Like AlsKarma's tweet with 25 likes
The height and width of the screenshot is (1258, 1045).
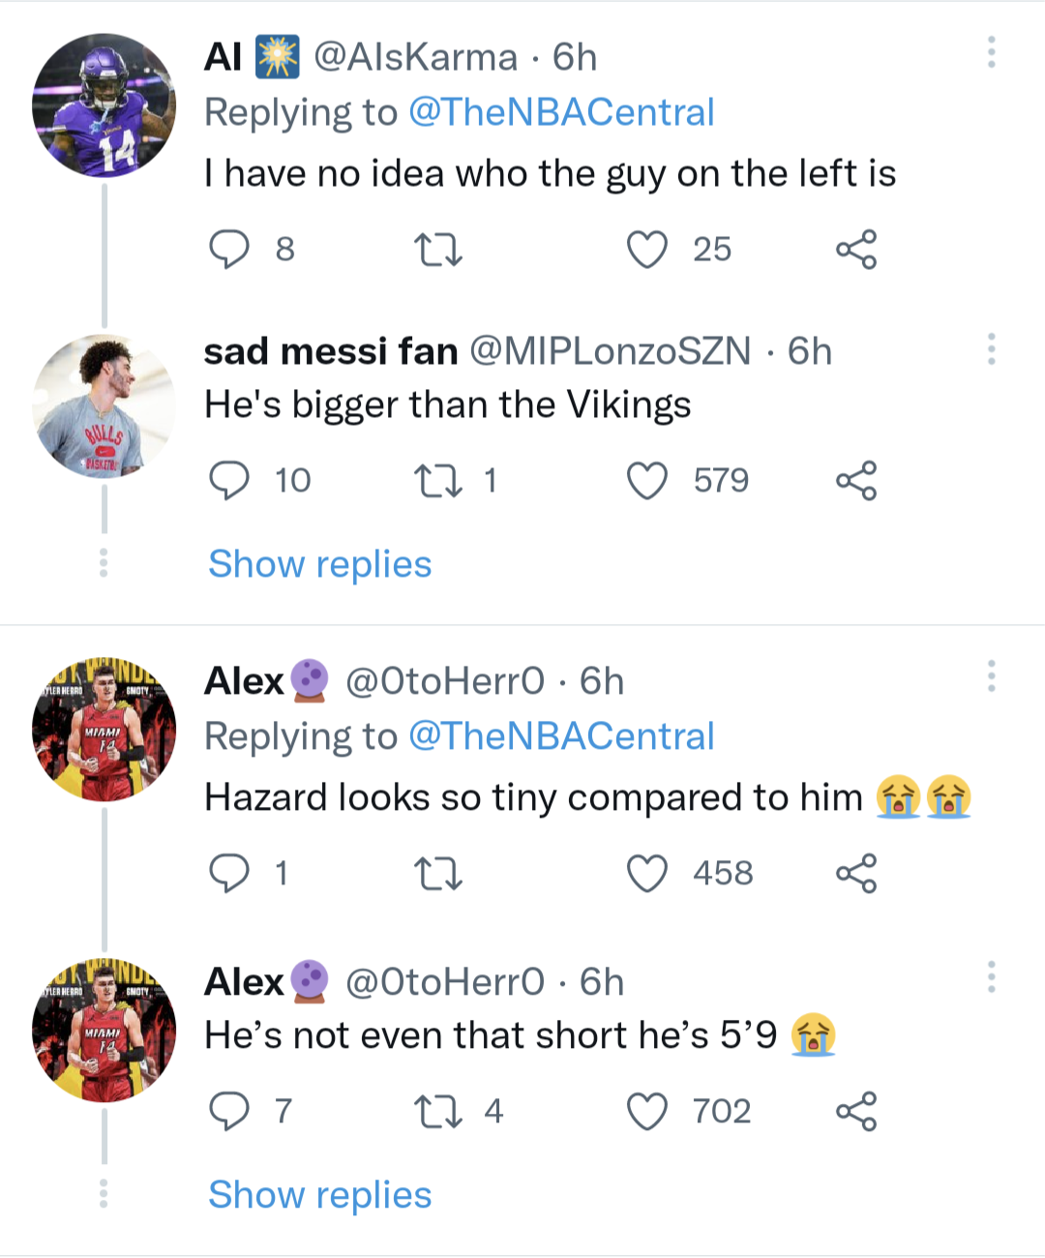(x=647, y=250)
